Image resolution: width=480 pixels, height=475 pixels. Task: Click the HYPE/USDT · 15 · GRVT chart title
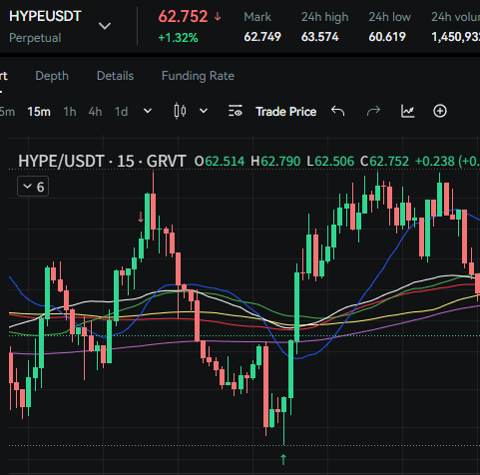pyautogui.click(x=102, y=162)
